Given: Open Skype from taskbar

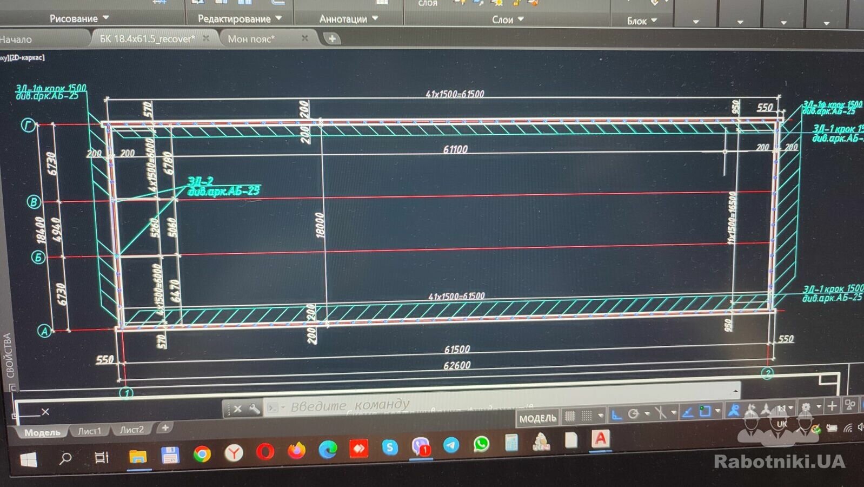Looking at the screenshot, I should coord(390,447).
